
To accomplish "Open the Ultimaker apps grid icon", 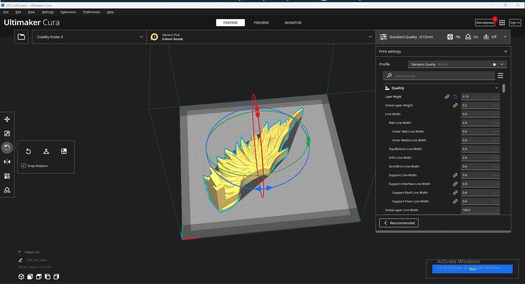I will click(x=502, y=23).
